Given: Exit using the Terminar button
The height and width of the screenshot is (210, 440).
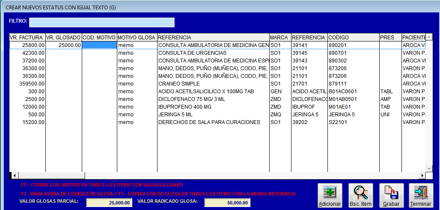Looking at the screenshot, I should (421, 196).
